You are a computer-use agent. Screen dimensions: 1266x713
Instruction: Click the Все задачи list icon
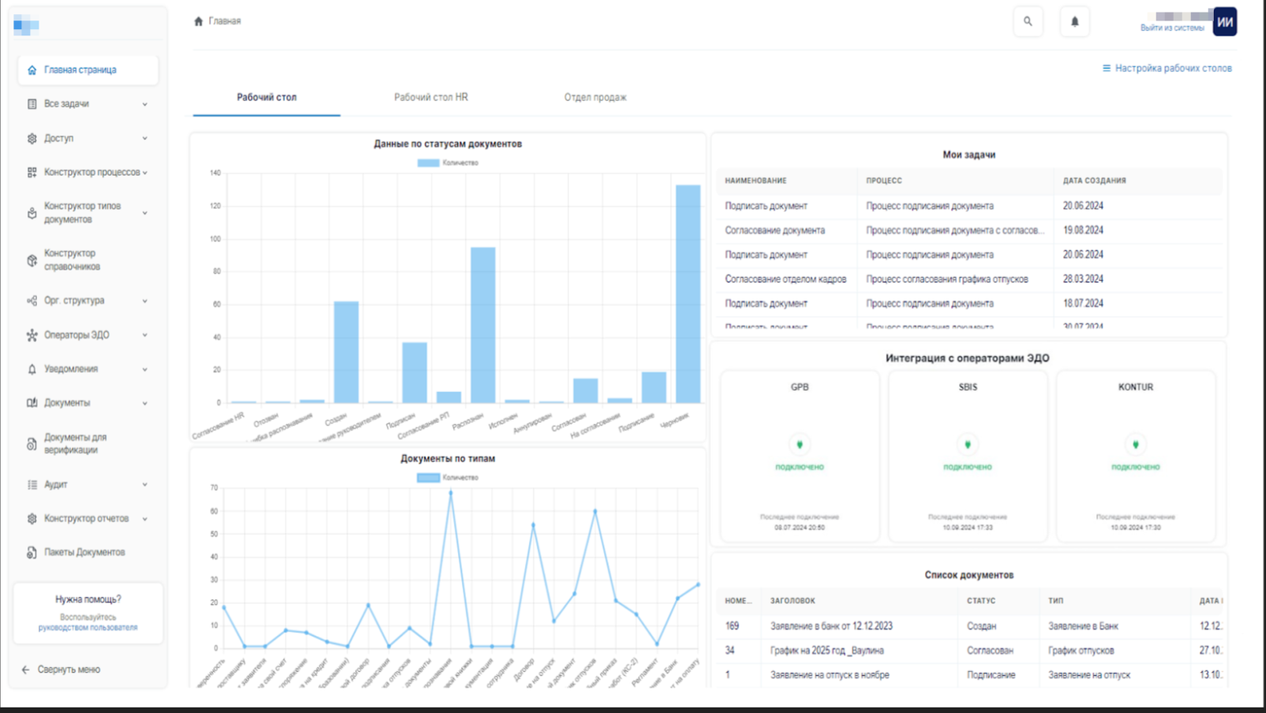[32, 104]
